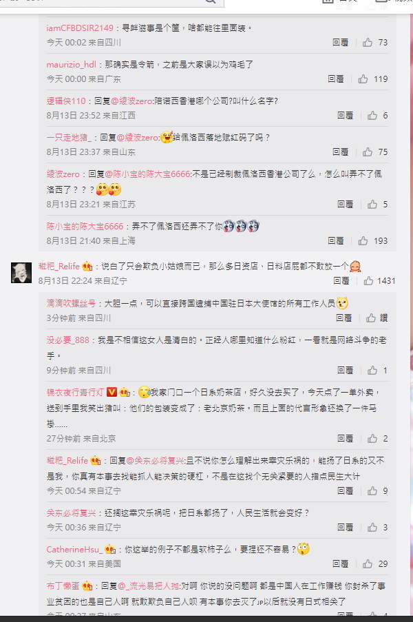Like the comment with 193 likes

click(x=363, y=241)
